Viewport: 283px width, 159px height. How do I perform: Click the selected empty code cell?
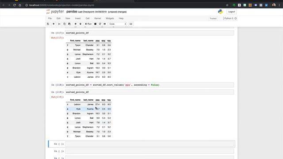[149, 144]
